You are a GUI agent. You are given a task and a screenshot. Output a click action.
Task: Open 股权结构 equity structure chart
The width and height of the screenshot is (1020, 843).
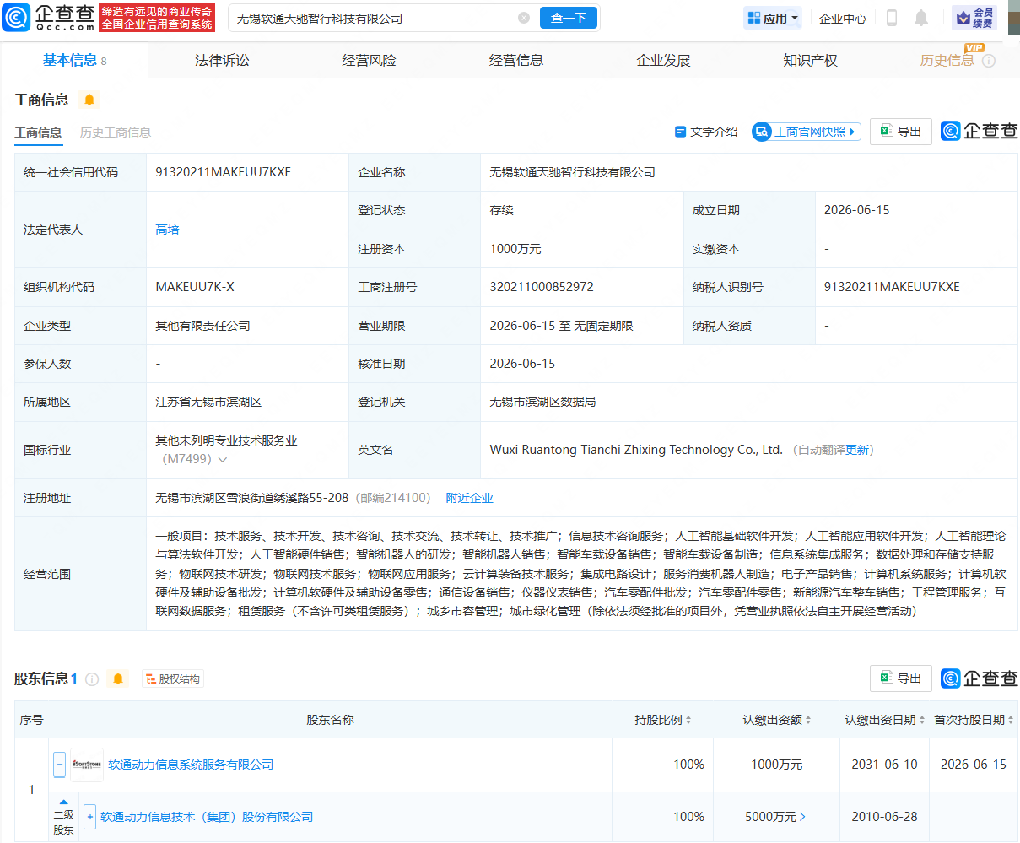pos(173,679)
